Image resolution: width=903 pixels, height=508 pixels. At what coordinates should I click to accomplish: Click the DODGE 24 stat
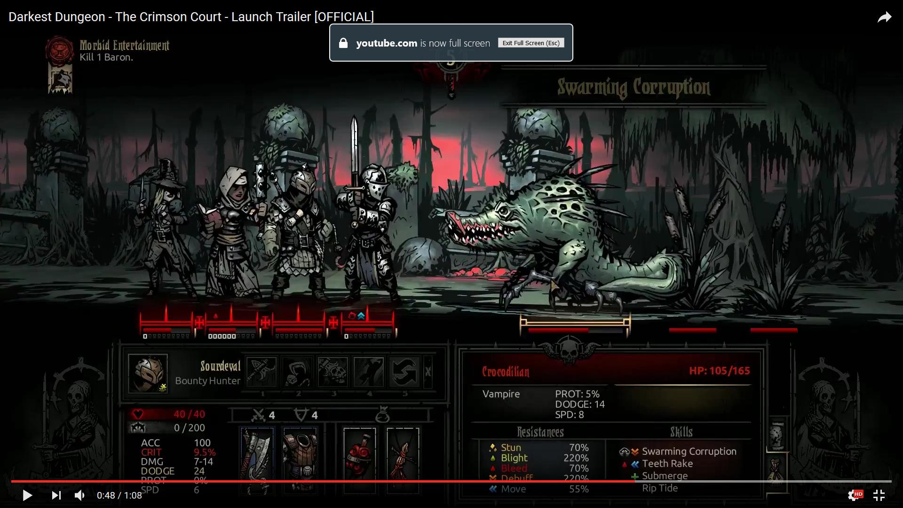173,471
